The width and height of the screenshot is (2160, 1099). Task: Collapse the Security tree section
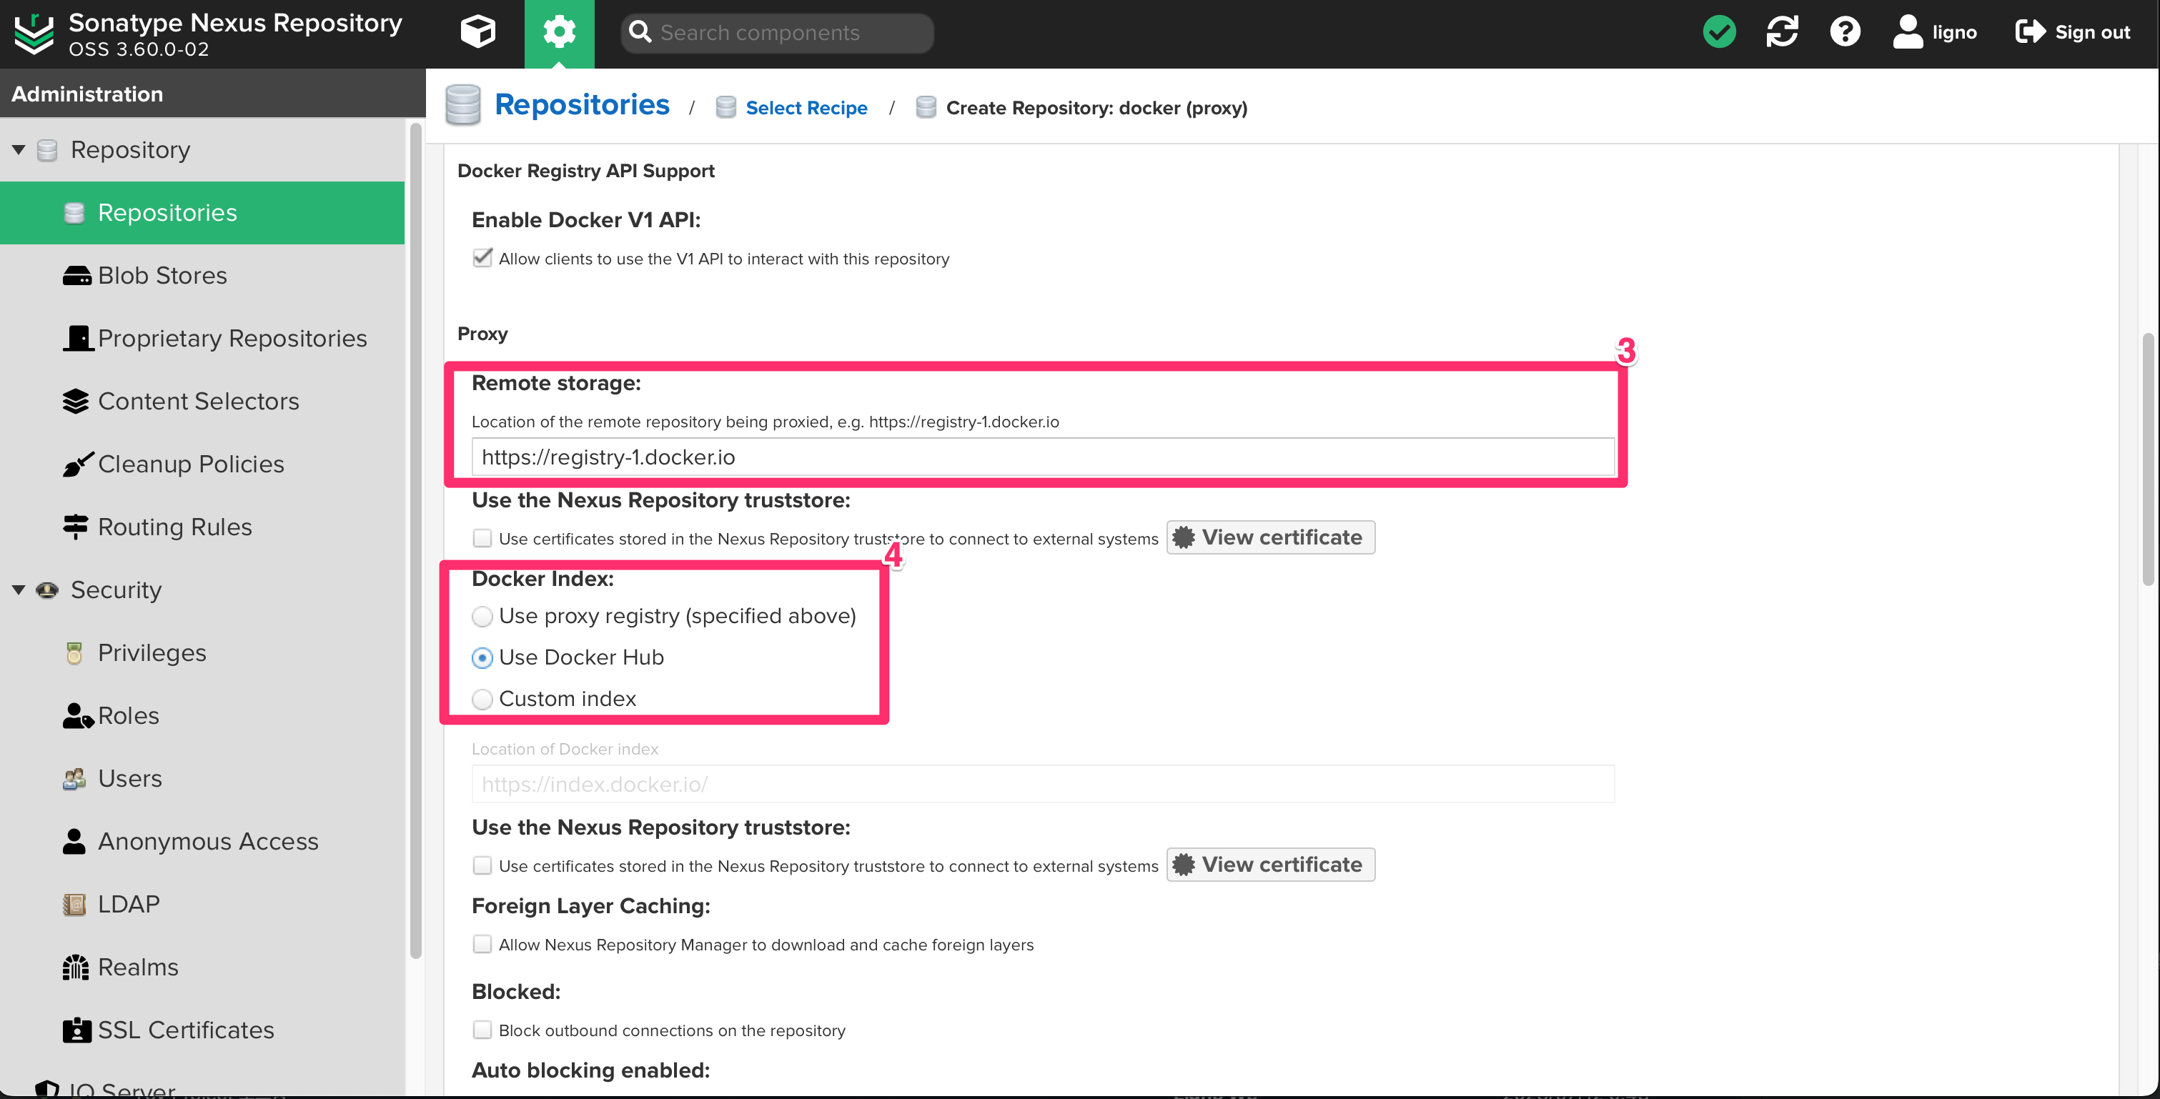coord(19,590)
